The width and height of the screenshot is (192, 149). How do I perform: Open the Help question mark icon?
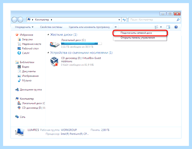point(176,27)
